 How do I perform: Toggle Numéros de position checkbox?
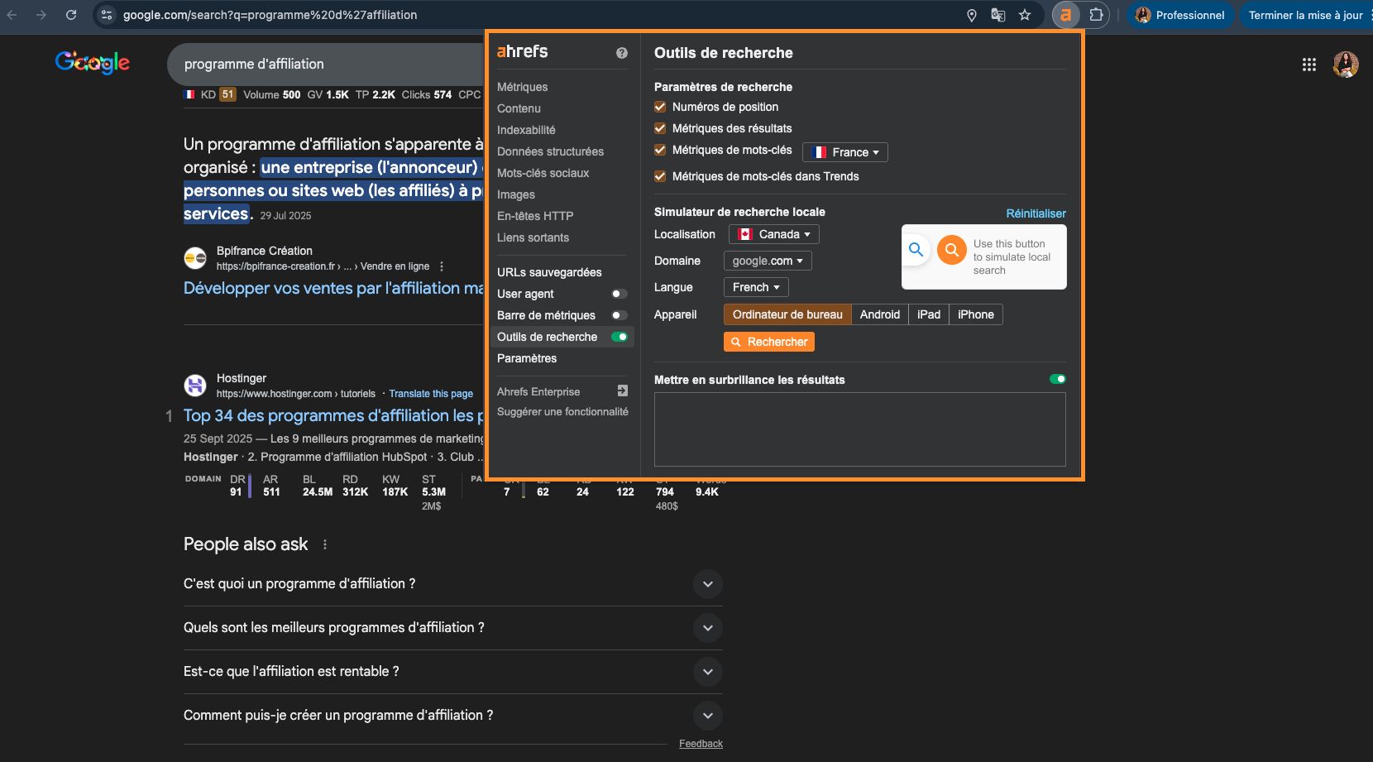(660, 107)
